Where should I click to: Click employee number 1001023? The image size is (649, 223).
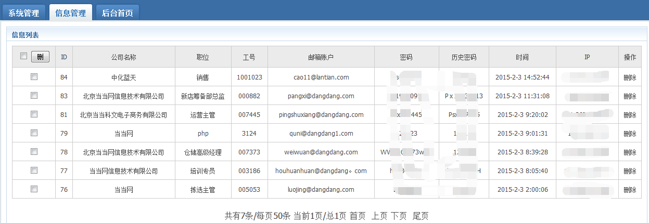(x=249, y=77)
